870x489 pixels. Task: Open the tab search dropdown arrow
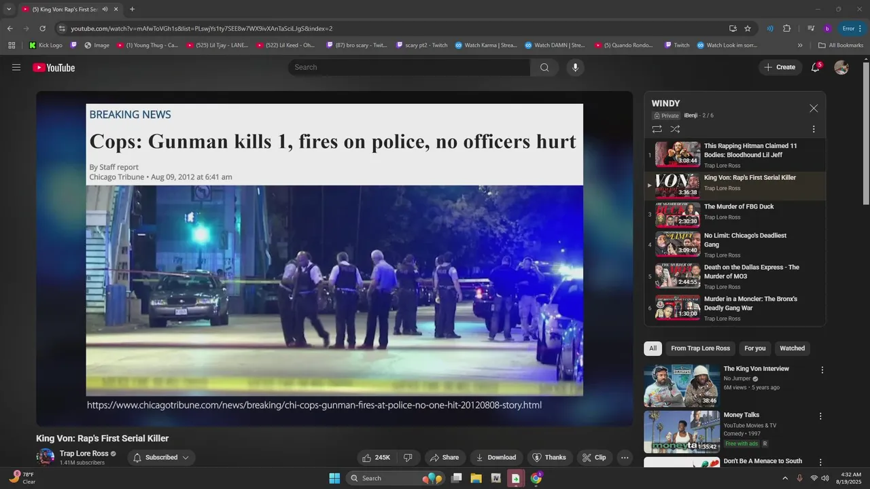[x=9, y=9]
